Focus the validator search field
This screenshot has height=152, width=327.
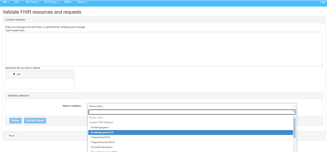point(190,112)
